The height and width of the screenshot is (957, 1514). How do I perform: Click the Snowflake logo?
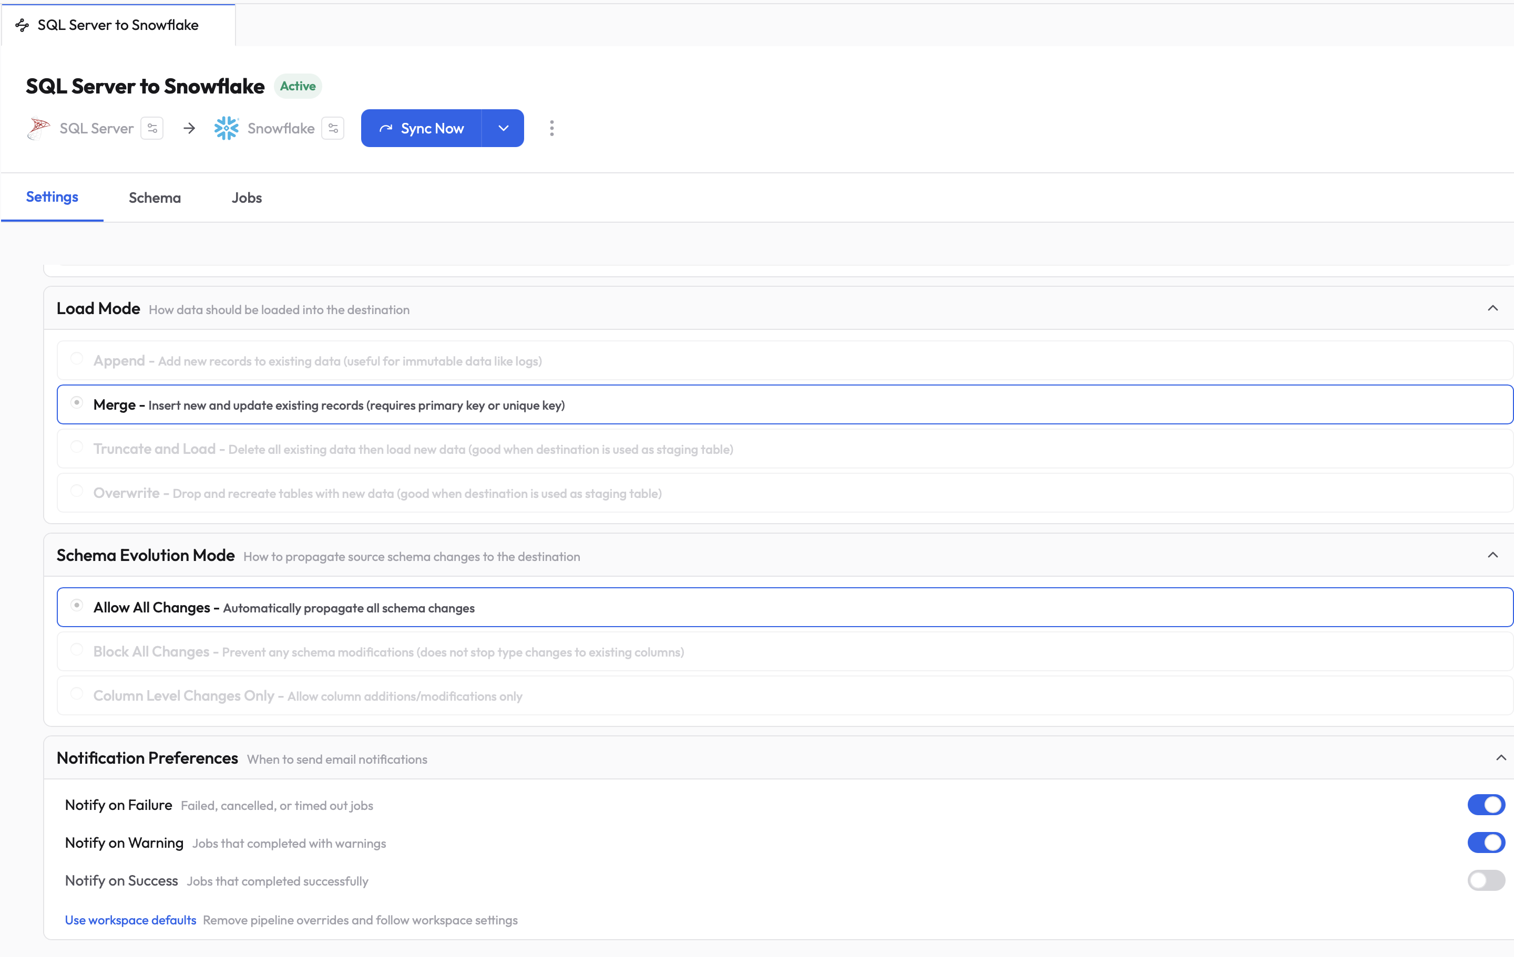click(227, 128)
